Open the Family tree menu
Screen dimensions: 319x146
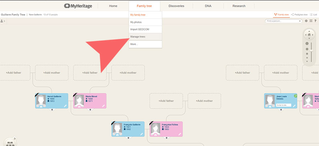pos(144,6)
